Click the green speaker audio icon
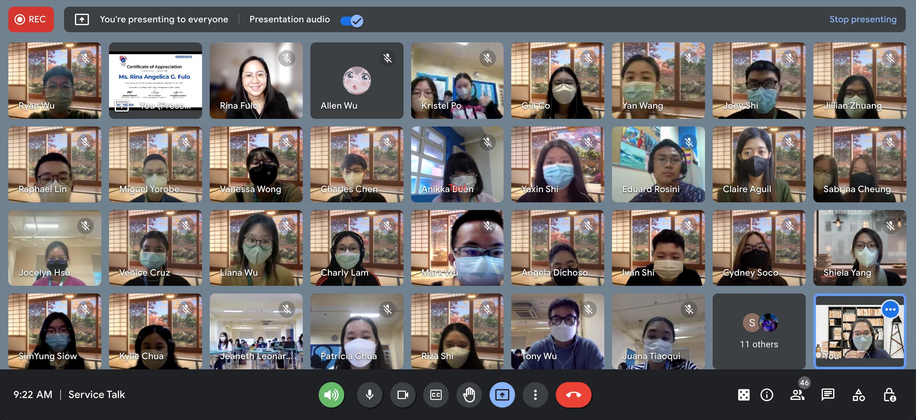Image resolution: width=916 pixels, height=420 pixels. coord(331,395)
